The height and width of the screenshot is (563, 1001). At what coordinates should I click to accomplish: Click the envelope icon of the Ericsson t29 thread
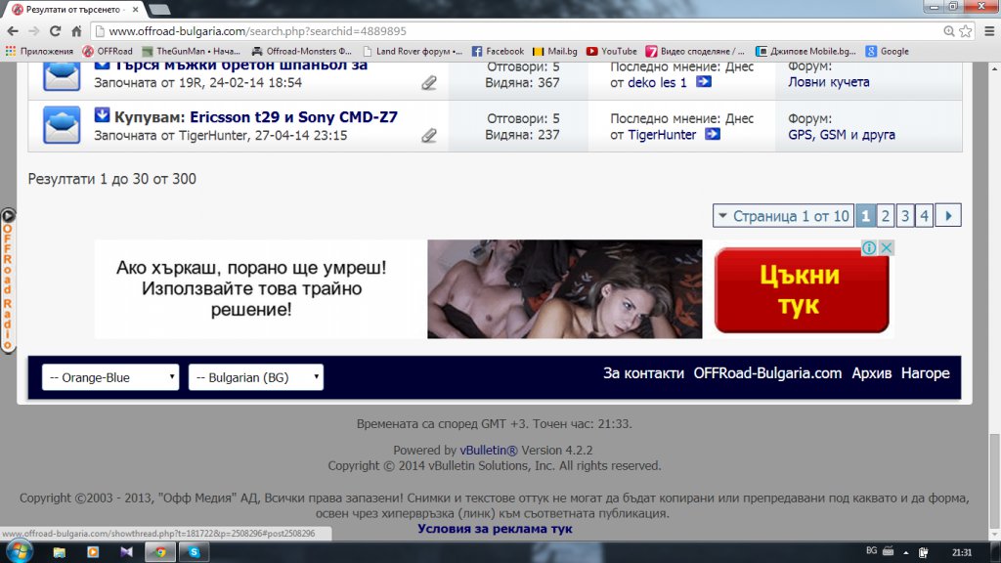(62, 125)
